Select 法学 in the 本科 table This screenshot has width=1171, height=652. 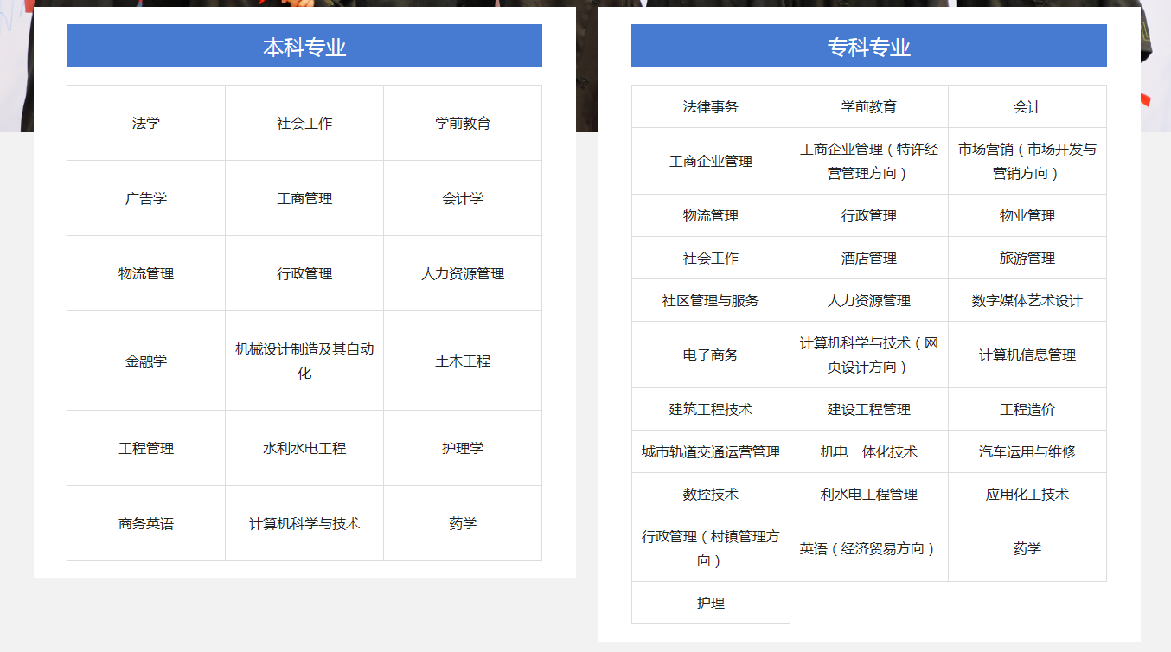[x=146, y=124]
